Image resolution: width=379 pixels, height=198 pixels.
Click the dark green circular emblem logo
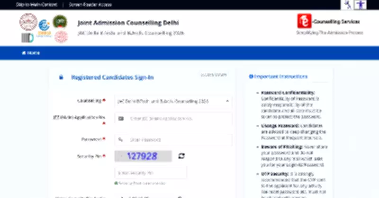point(60,22)
